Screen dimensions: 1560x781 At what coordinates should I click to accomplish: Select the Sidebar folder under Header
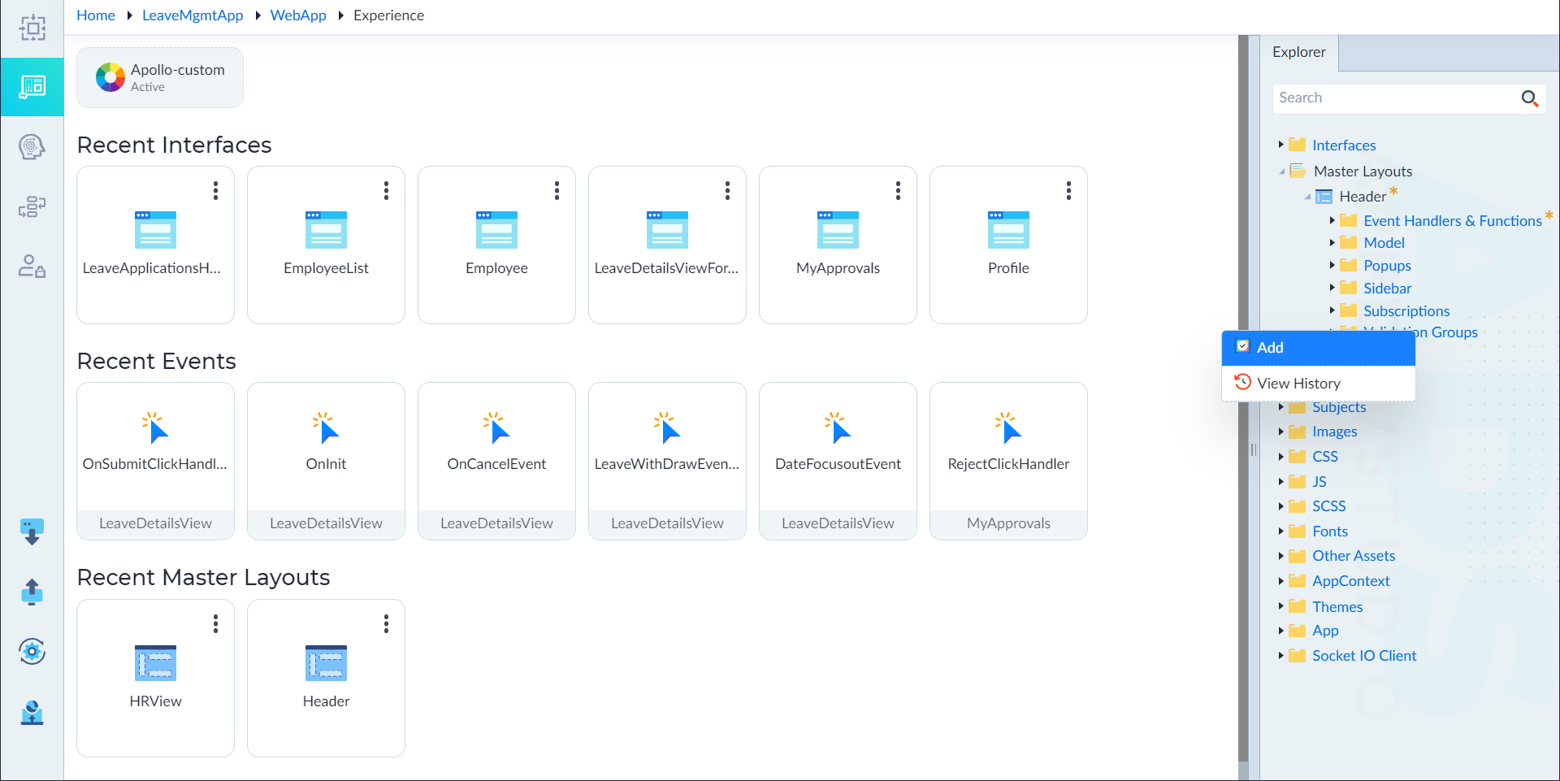(x=1387, y=288)
